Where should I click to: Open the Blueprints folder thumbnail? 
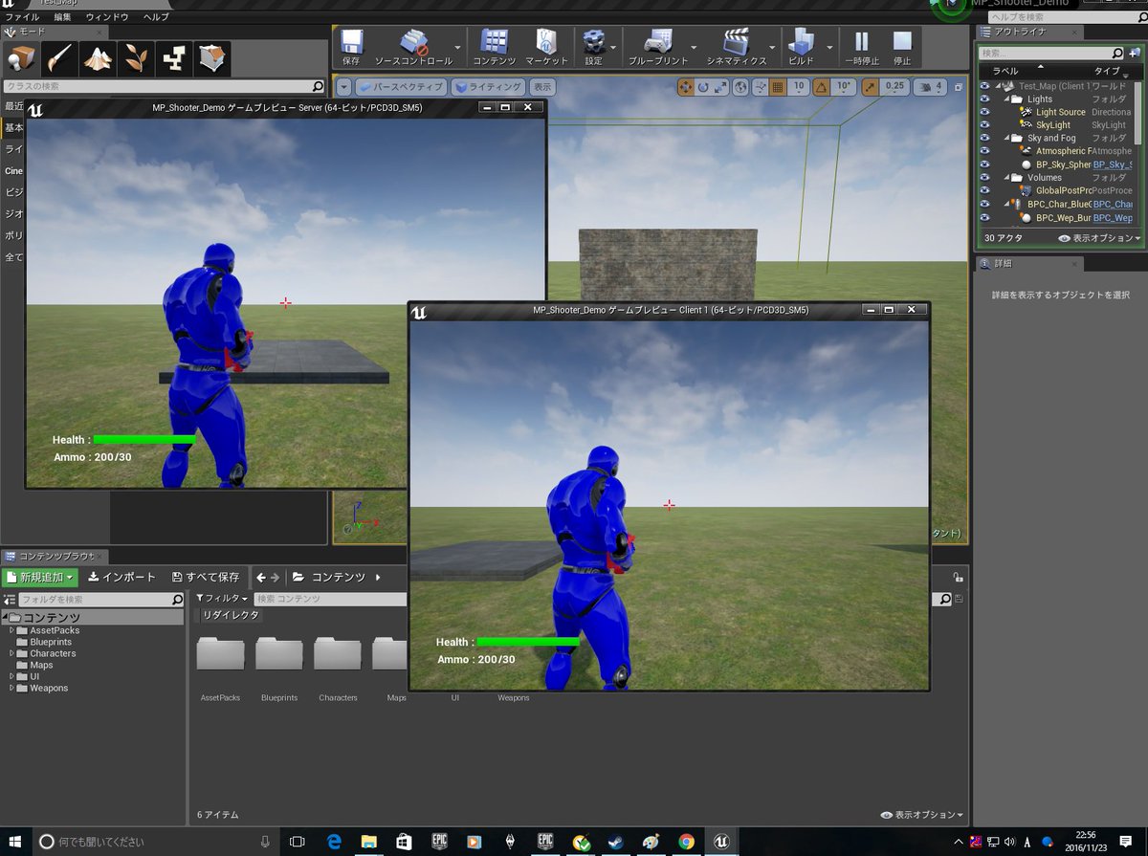[x=279, y=654]
